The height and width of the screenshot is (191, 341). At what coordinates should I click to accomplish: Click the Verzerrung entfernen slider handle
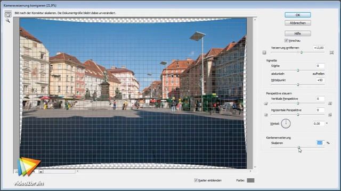tap(302, 53)
